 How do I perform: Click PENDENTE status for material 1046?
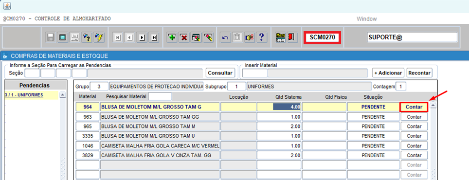[x=373, y=146]
